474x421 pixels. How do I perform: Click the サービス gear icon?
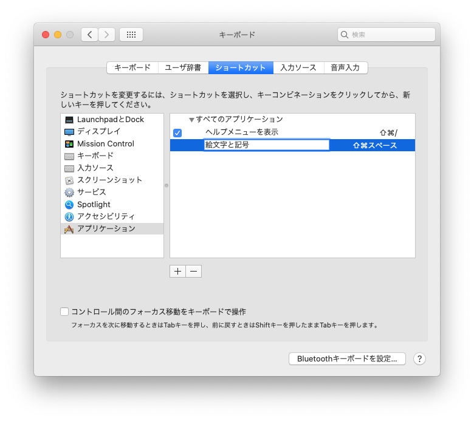coord(69,193)
